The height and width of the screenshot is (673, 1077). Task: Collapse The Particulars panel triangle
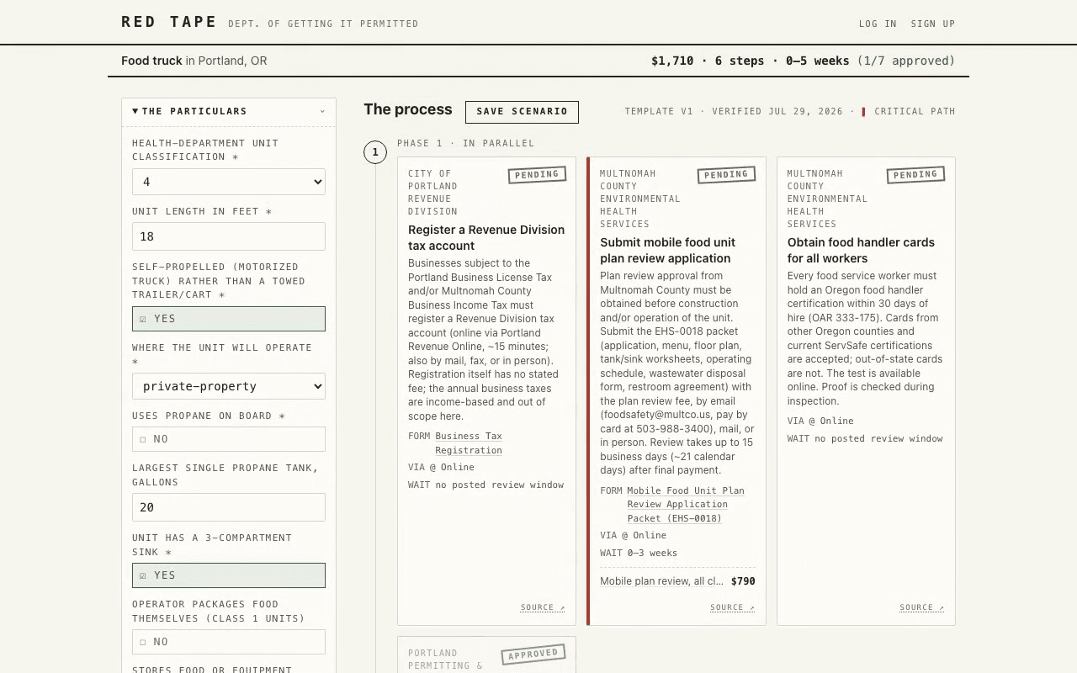click(135, 111)
